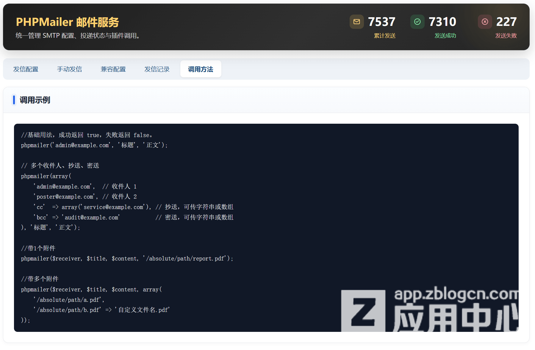Click the green checkmark icon beside 7310
Viewport: 535px width, 350px height.
click(417, 22)
